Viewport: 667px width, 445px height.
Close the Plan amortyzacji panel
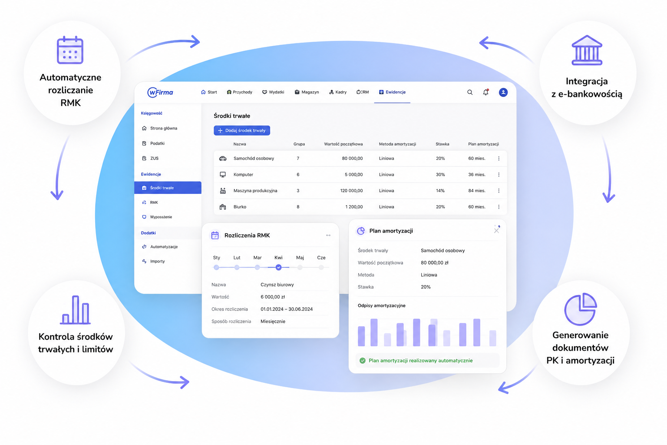496,231
